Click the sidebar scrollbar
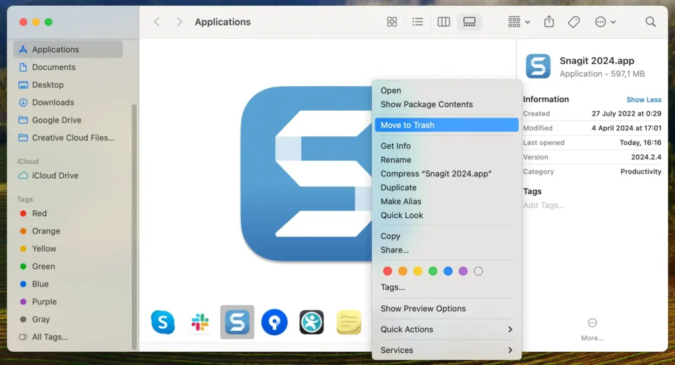The width and height of the screenshot is (675, 365). pos(134,227)
